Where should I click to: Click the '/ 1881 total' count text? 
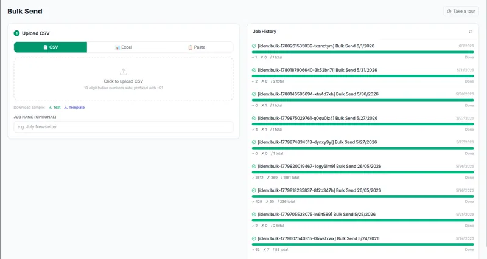(x=290, y=178)
